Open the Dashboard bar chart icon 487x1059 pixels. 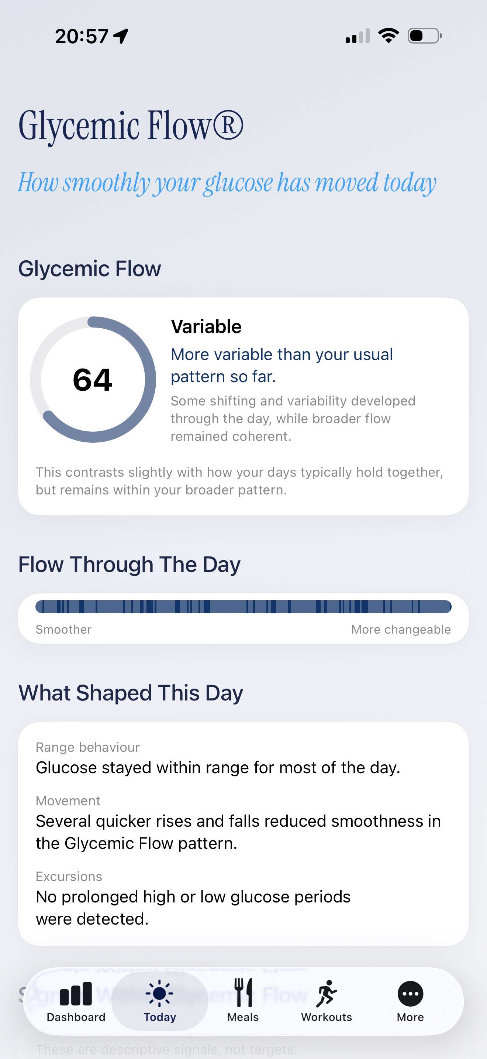[76, 993]
